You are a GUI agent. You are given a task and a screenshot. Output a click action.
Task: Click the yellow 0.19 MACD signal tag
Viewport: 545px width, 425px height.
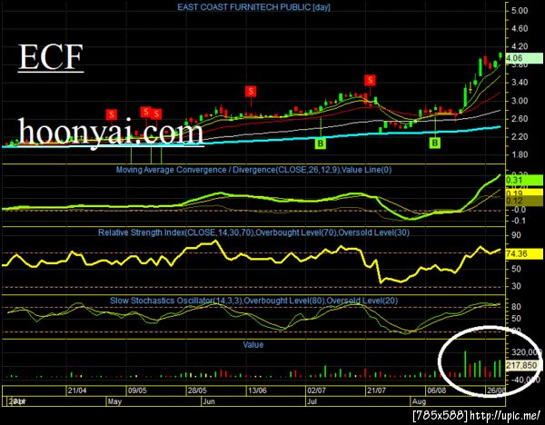pyautogui.click(x=524, y=193)
